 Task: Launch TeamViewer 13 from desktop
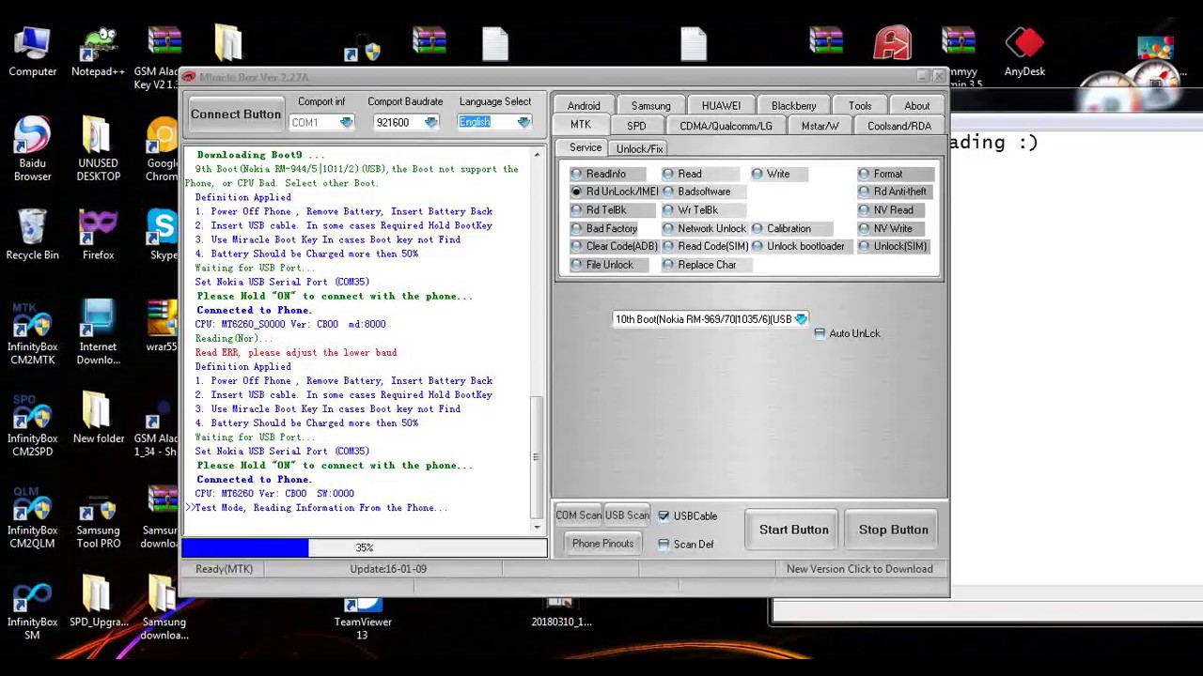pos(363,619)
